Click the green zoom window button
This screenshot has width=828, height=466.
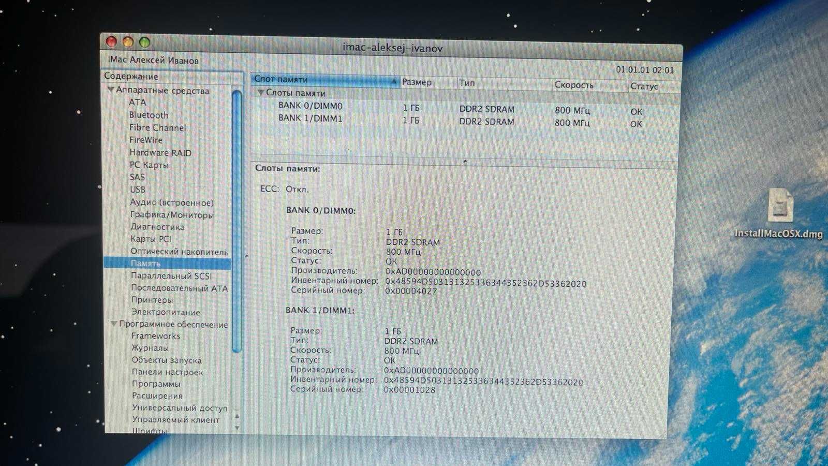click(144, 42)
